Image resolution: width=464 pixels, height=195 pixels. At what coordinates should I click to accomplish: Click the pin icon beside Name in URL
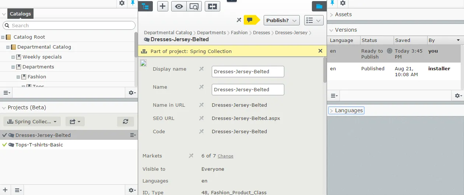(x=201, y=105)
